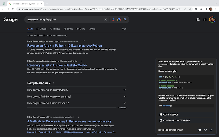The image size is (219, 137).
Task: Click 'About 23,000,000 results' text
Action: pyautogui.click(x=47, y=36)
